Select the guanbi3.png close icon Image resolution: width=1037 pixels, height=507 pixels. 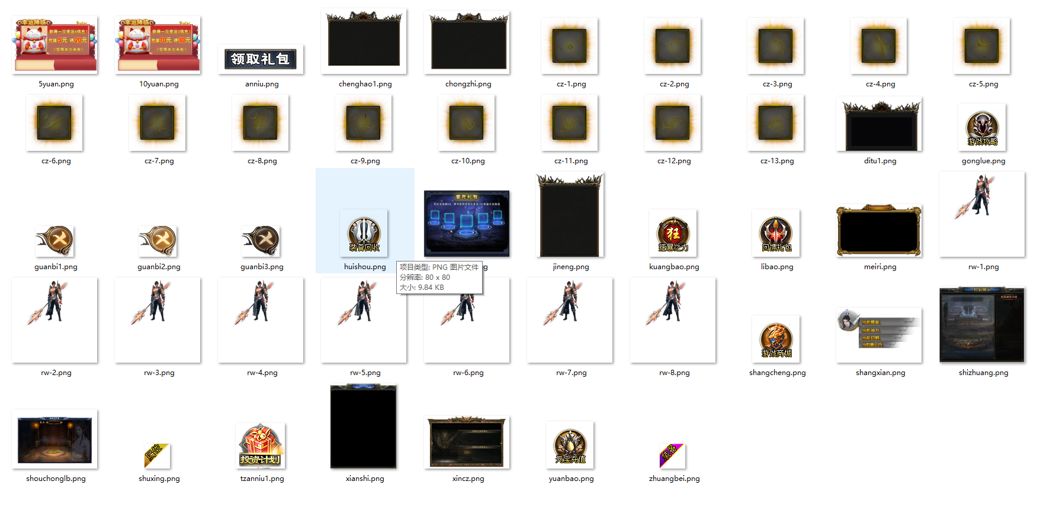pos(261,241)
